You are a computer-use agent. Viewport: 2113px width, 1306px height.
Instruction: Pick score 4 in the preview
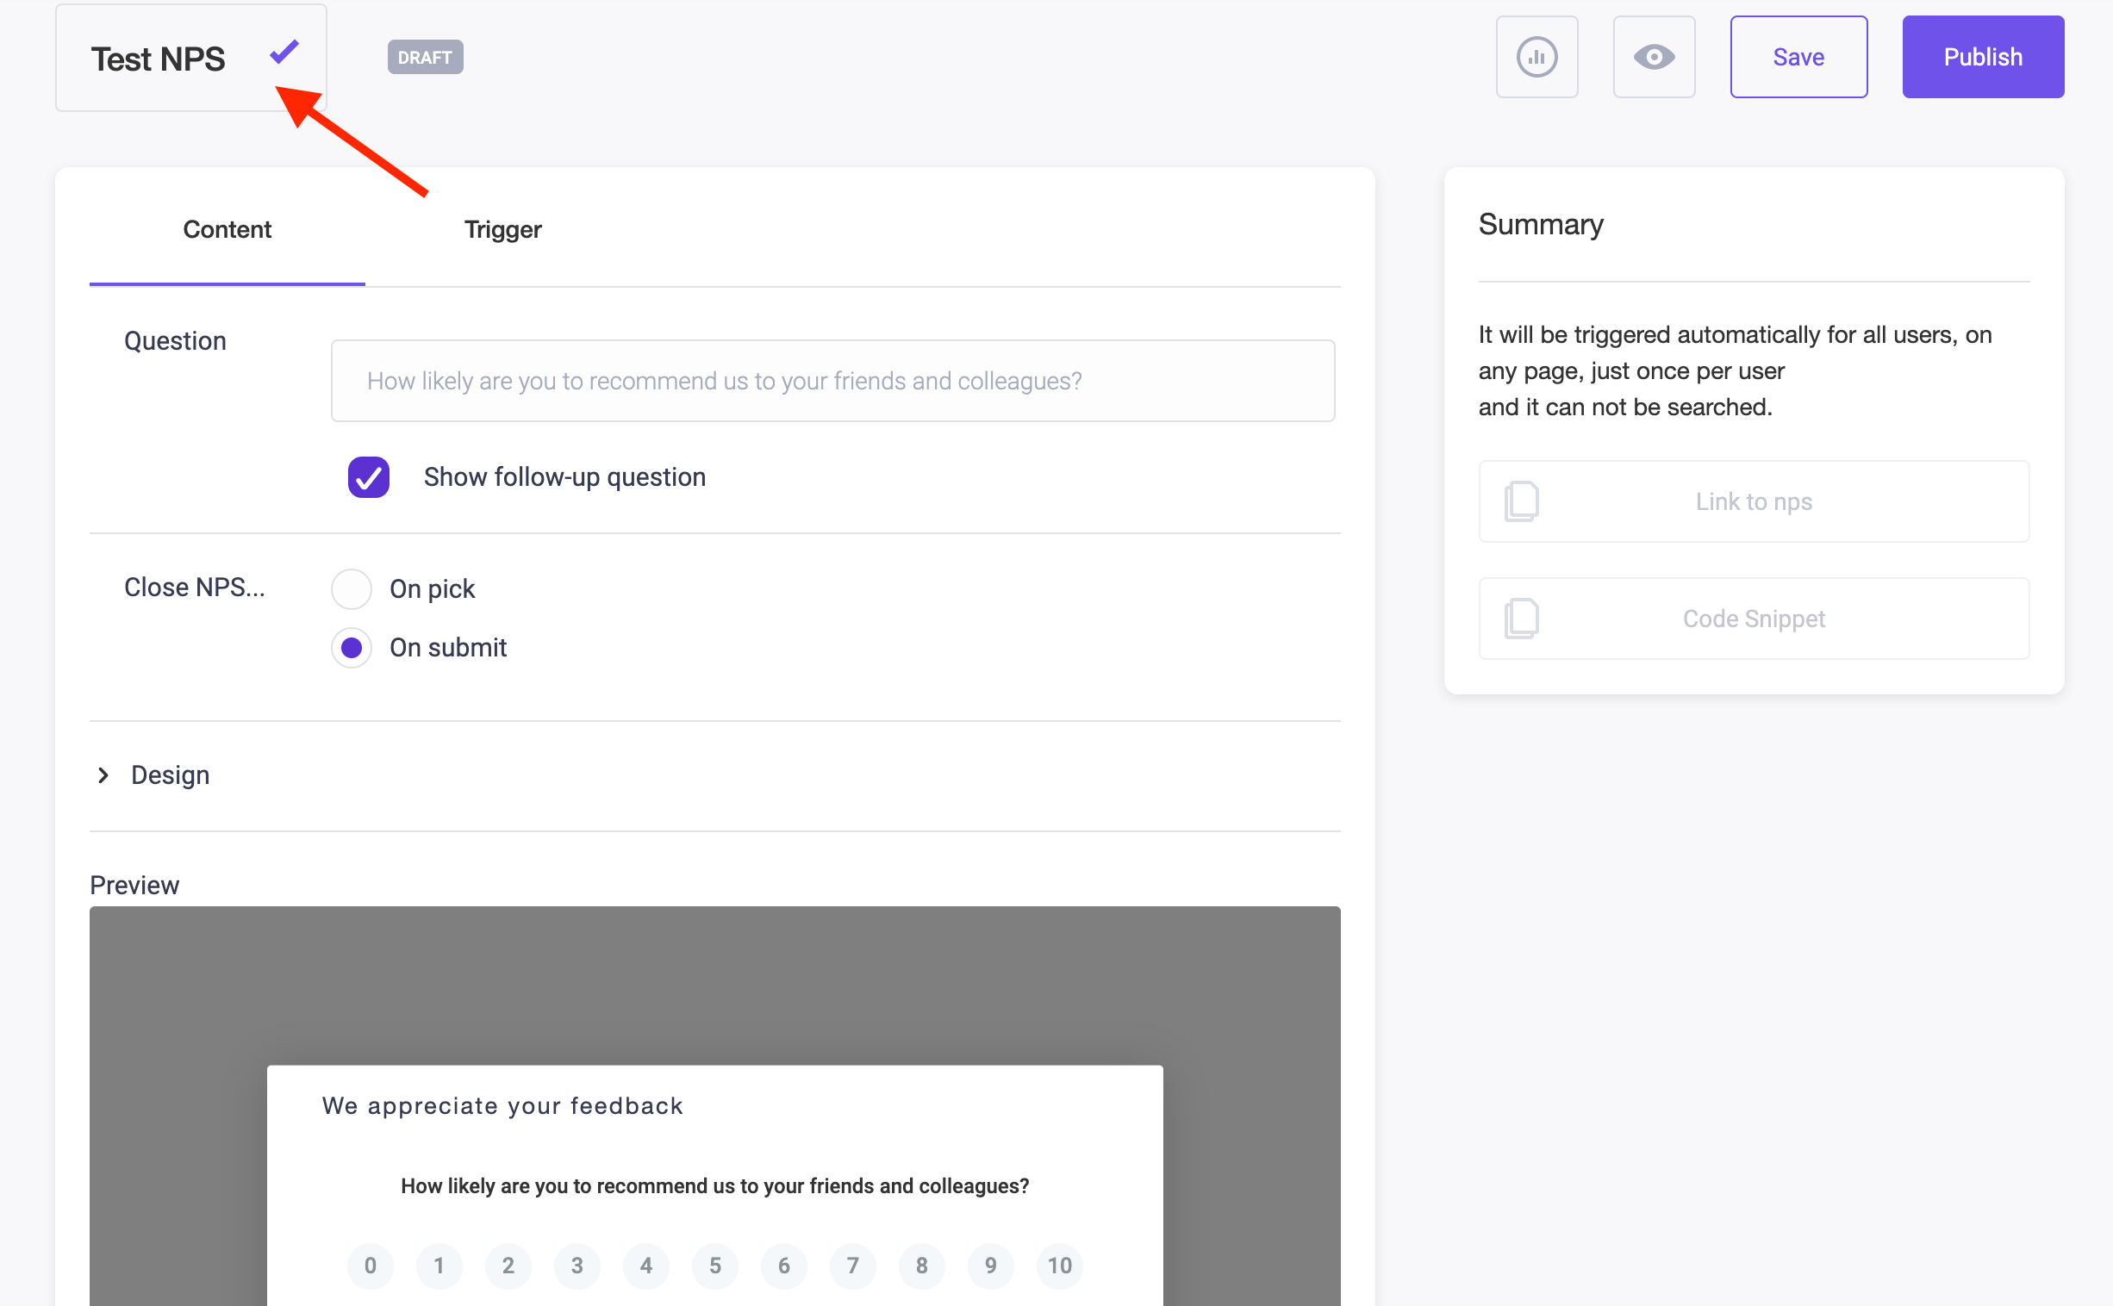[x=646, y=1266]
